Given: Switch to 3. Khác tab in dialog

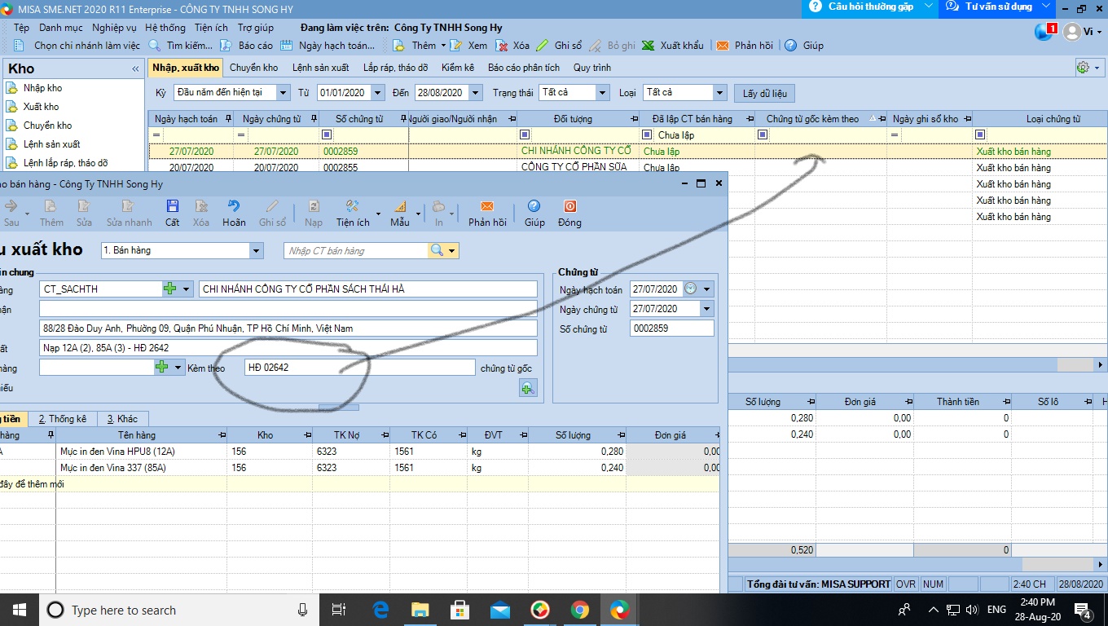Looking at the screenshot, I should click(122, 419).
